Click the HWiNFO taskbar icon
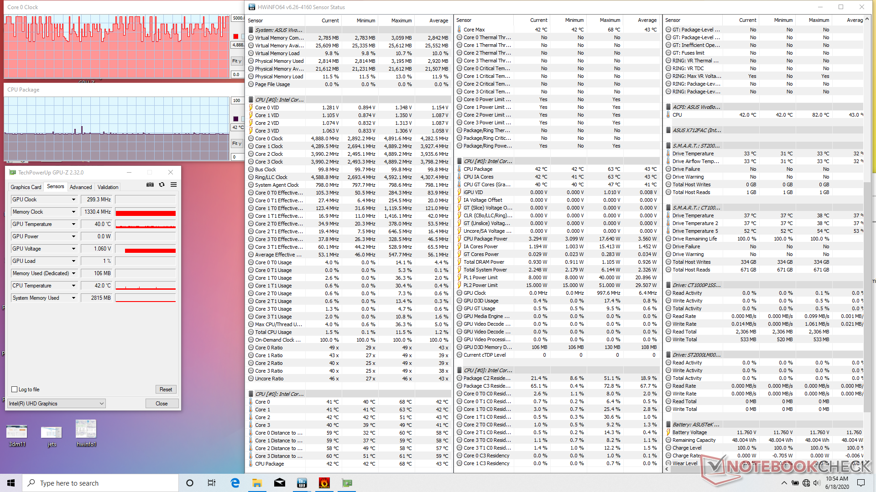The width and height of the screenshot is (876, 492). point(302,483)
